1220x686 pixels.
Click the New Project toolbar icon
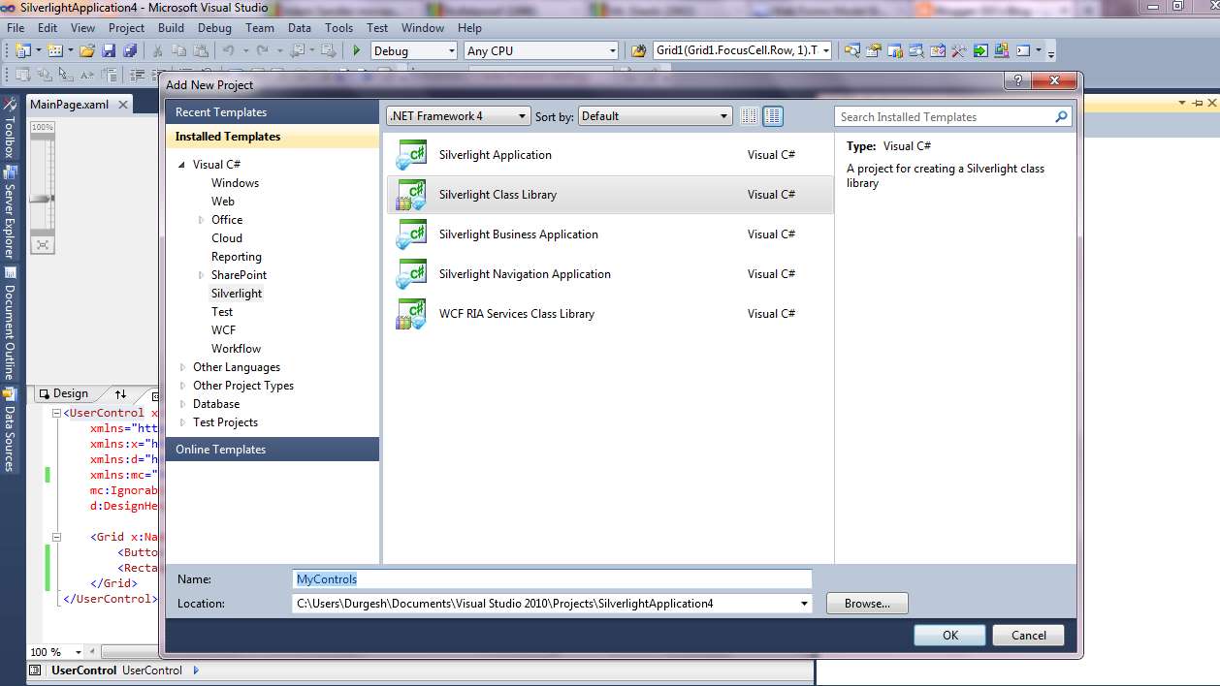[22, 50]
